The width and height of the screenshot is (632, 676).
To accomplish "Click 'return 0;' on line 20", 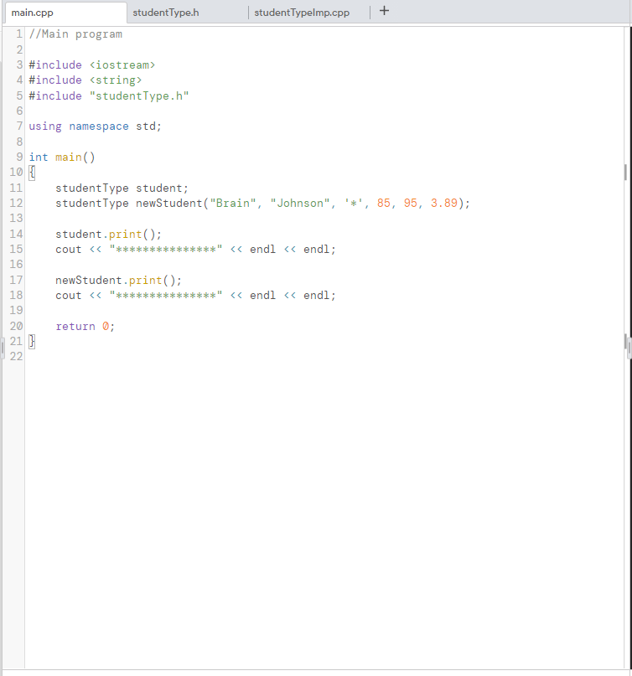I will tap(85, 327).
